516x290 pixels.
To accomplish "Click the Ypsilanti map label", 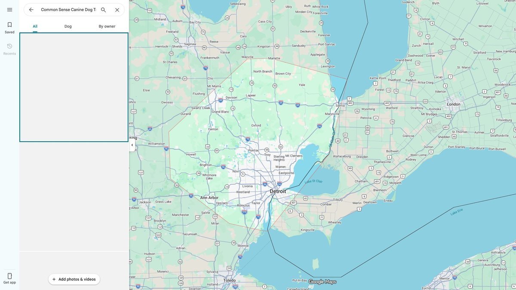I will 222,203.
